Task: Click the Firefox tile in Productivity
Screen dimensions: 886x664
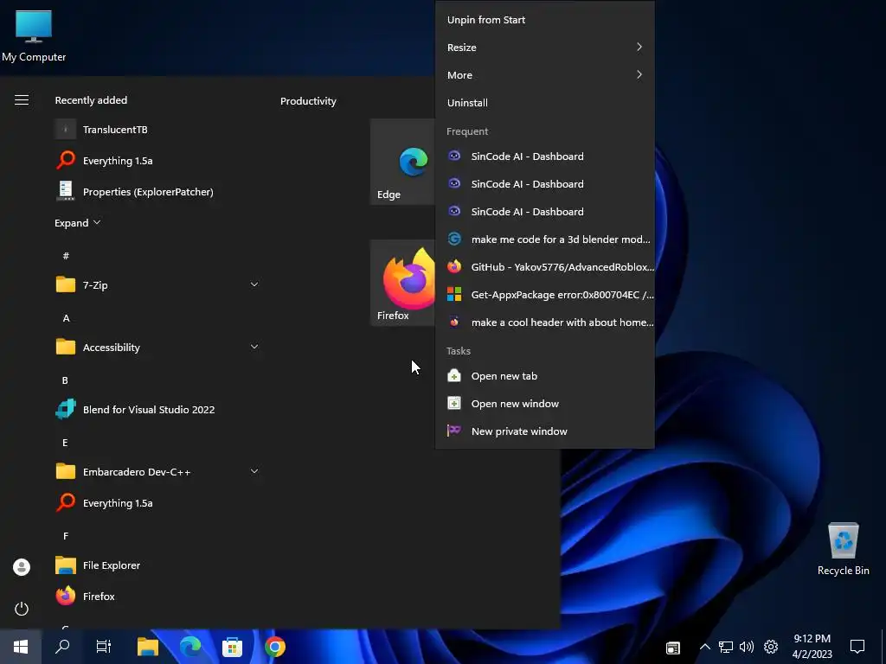Action: 402,283
